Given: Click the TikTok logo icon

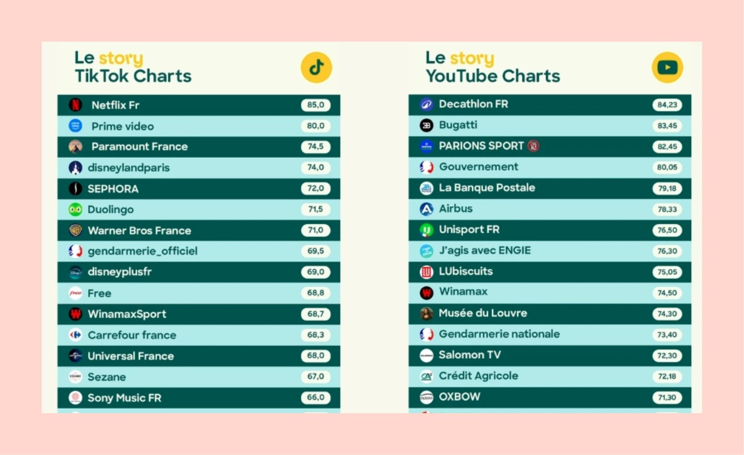Looking at the screenshot, I should tap(316, 67).
